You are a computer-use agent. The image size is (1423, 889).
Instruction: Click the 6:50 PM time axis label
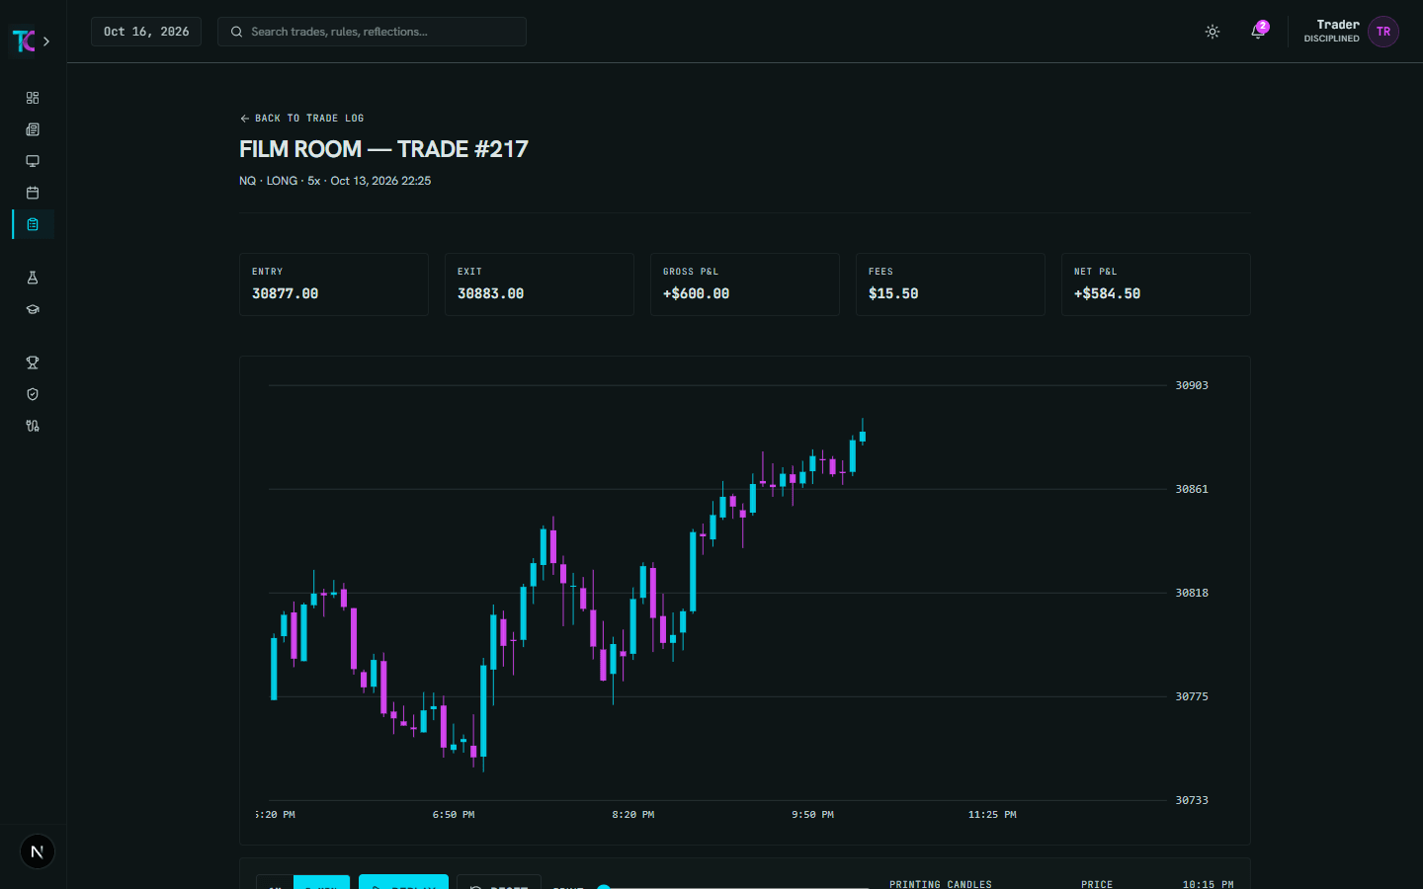[x=454, y=815]
